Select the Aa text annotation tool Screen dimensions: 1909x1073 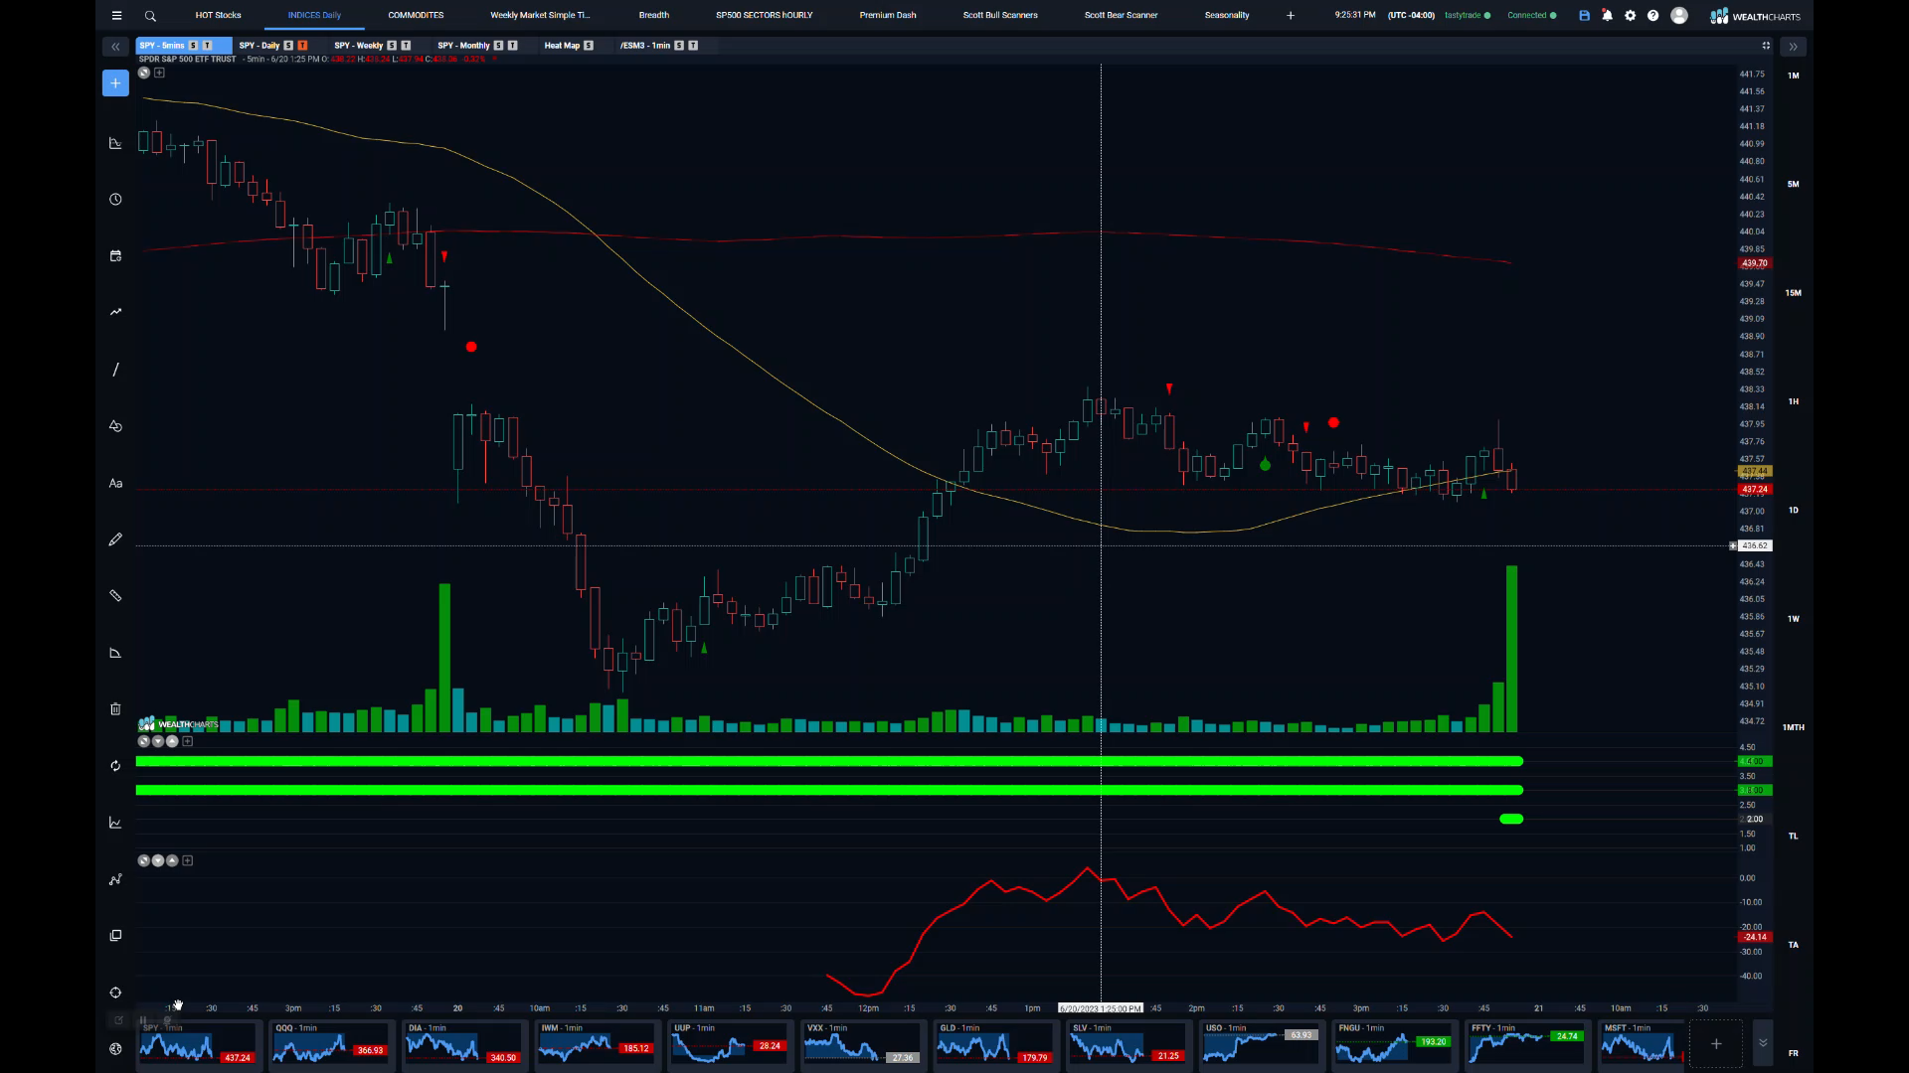click(115, 484)
